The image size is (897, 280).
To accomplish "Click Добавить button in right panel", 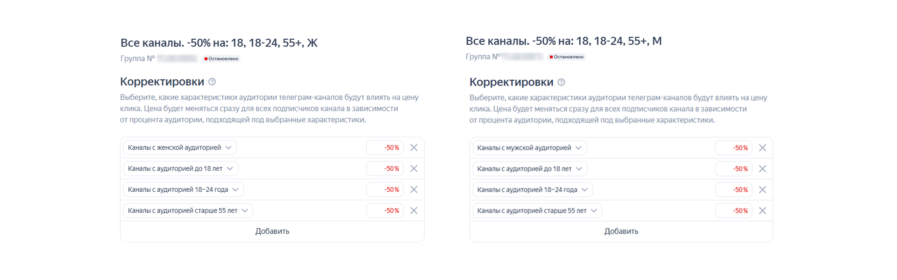I will click(621, 231).
